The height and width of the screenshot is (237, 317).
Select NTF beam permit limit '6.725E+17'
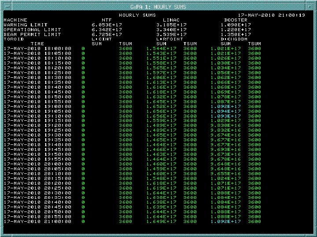click(107, 35)
